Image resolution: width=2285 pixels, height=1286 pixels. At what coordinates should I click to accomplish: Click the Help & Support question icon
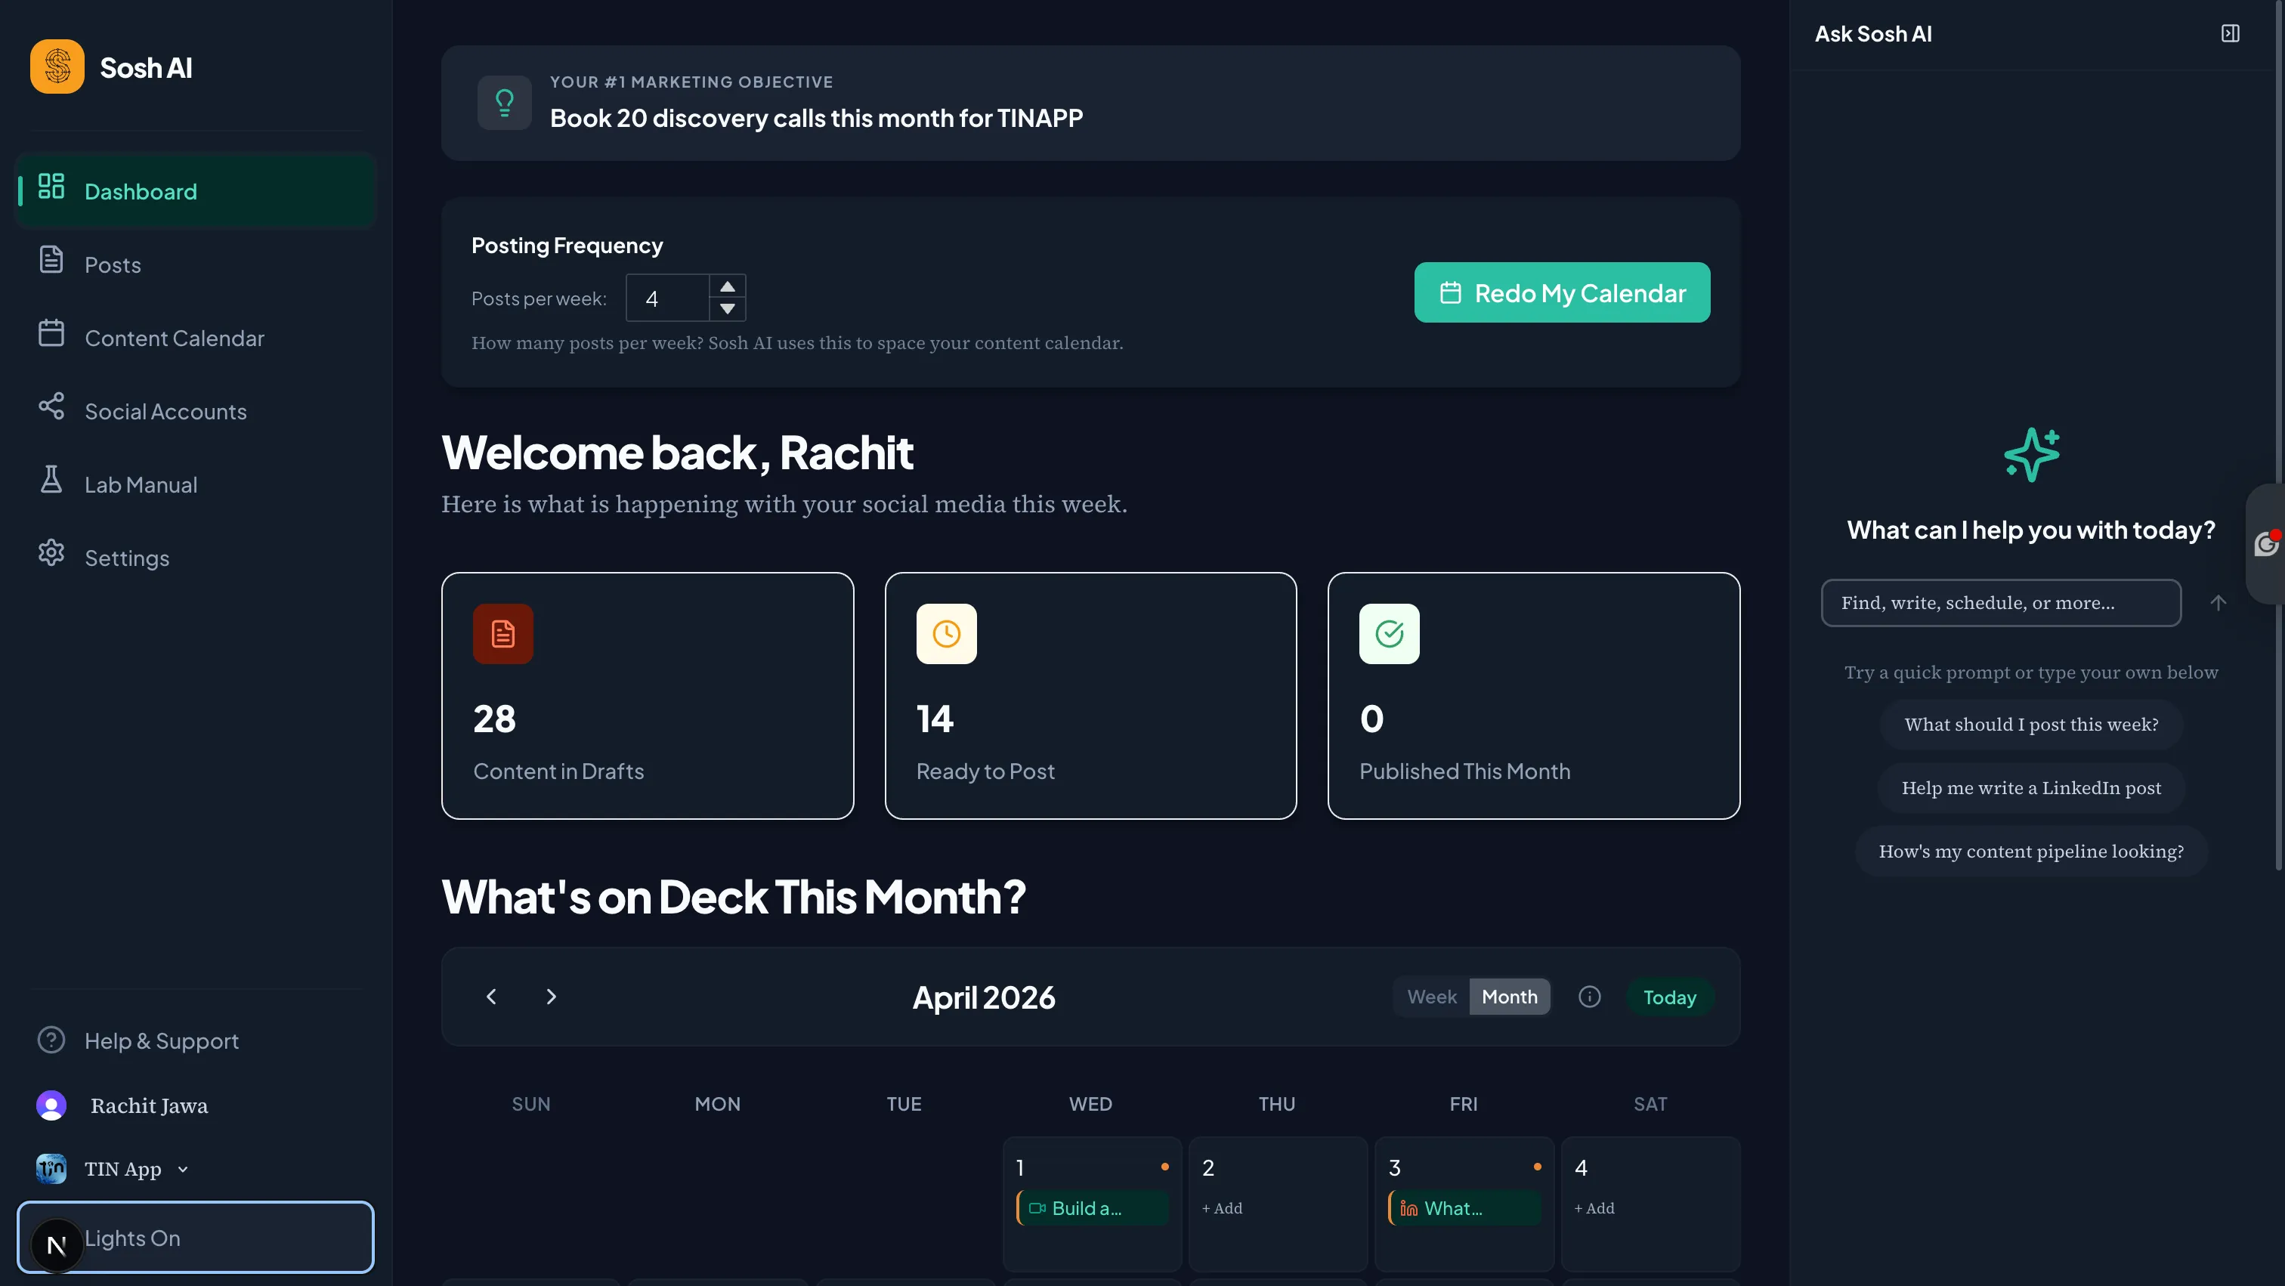pyautogui.click(x=51, y=1040)
